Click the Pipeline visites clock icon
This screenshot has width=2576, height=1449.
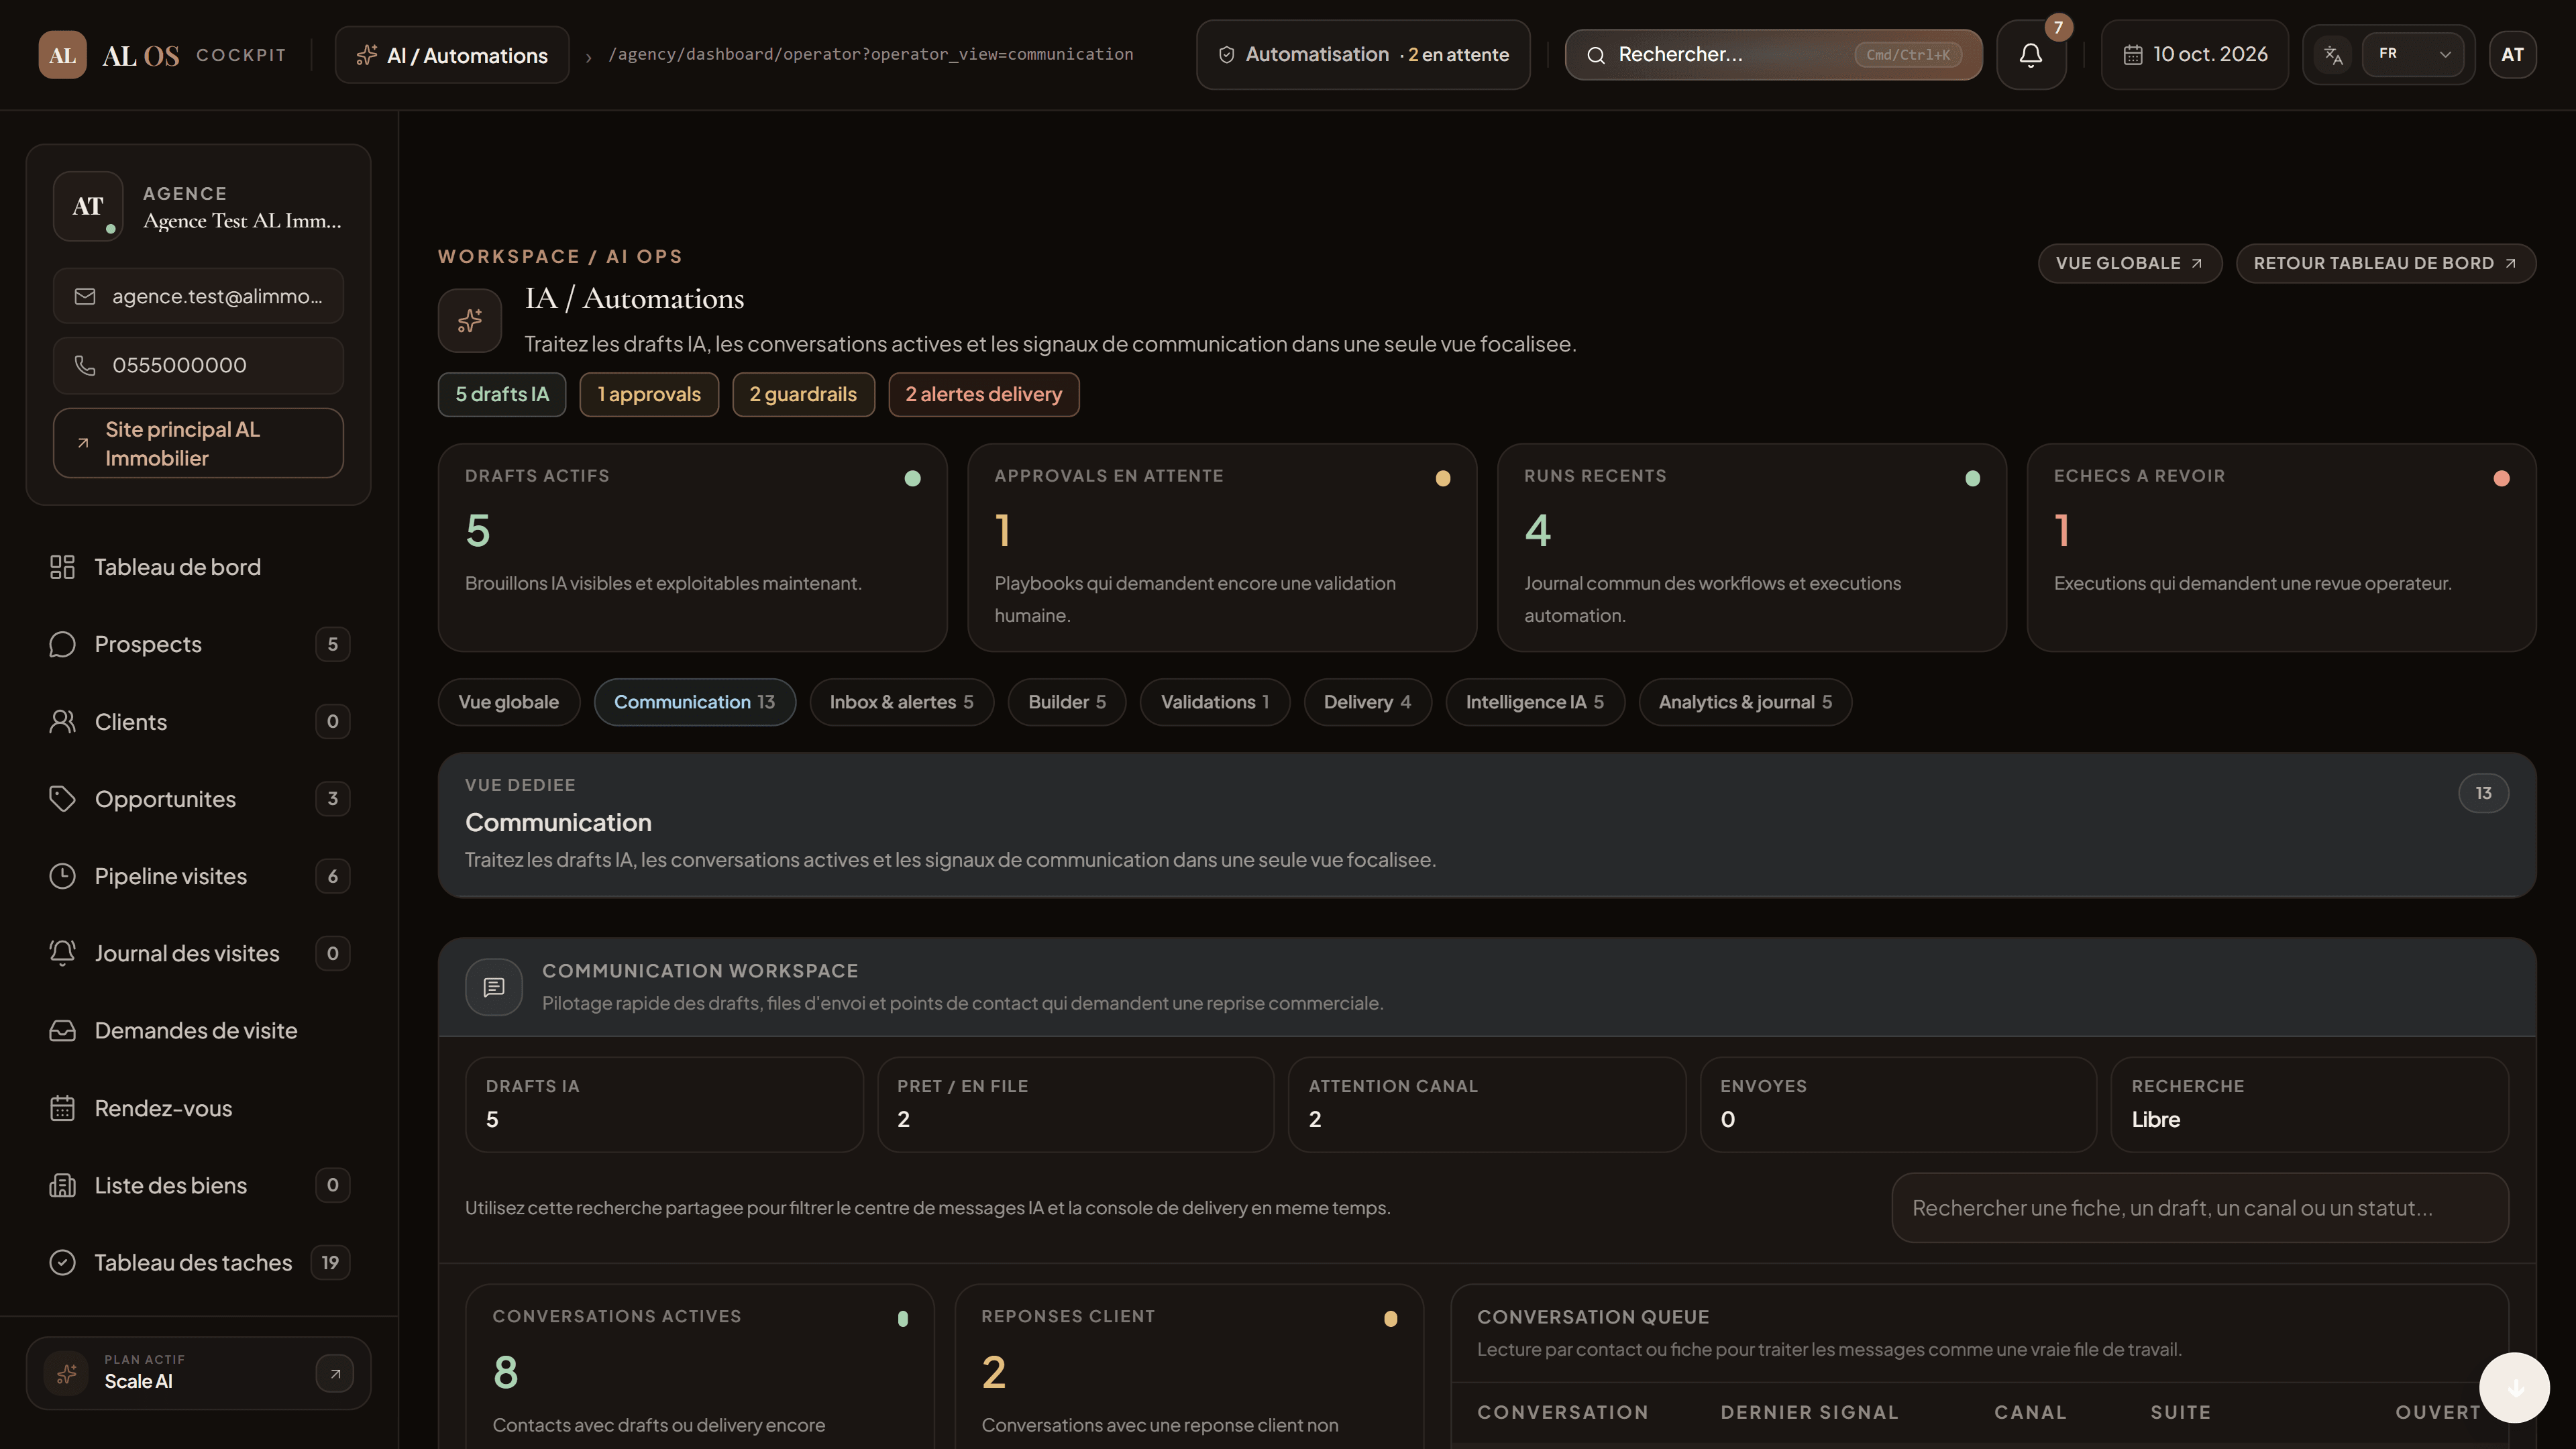pyautogui.click(x=62, y=876)
